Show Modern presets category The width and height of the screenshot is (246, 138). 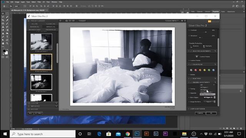(34, 27)
